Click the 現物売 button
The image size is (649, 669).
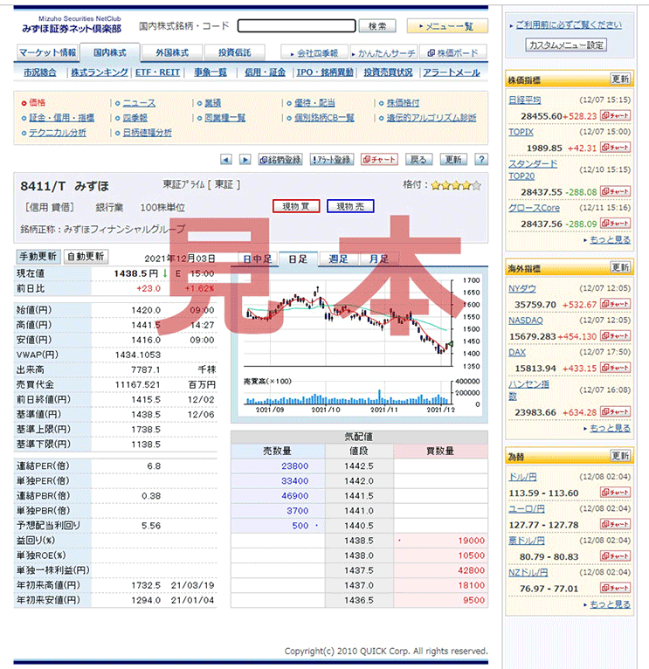coord(350,206)
